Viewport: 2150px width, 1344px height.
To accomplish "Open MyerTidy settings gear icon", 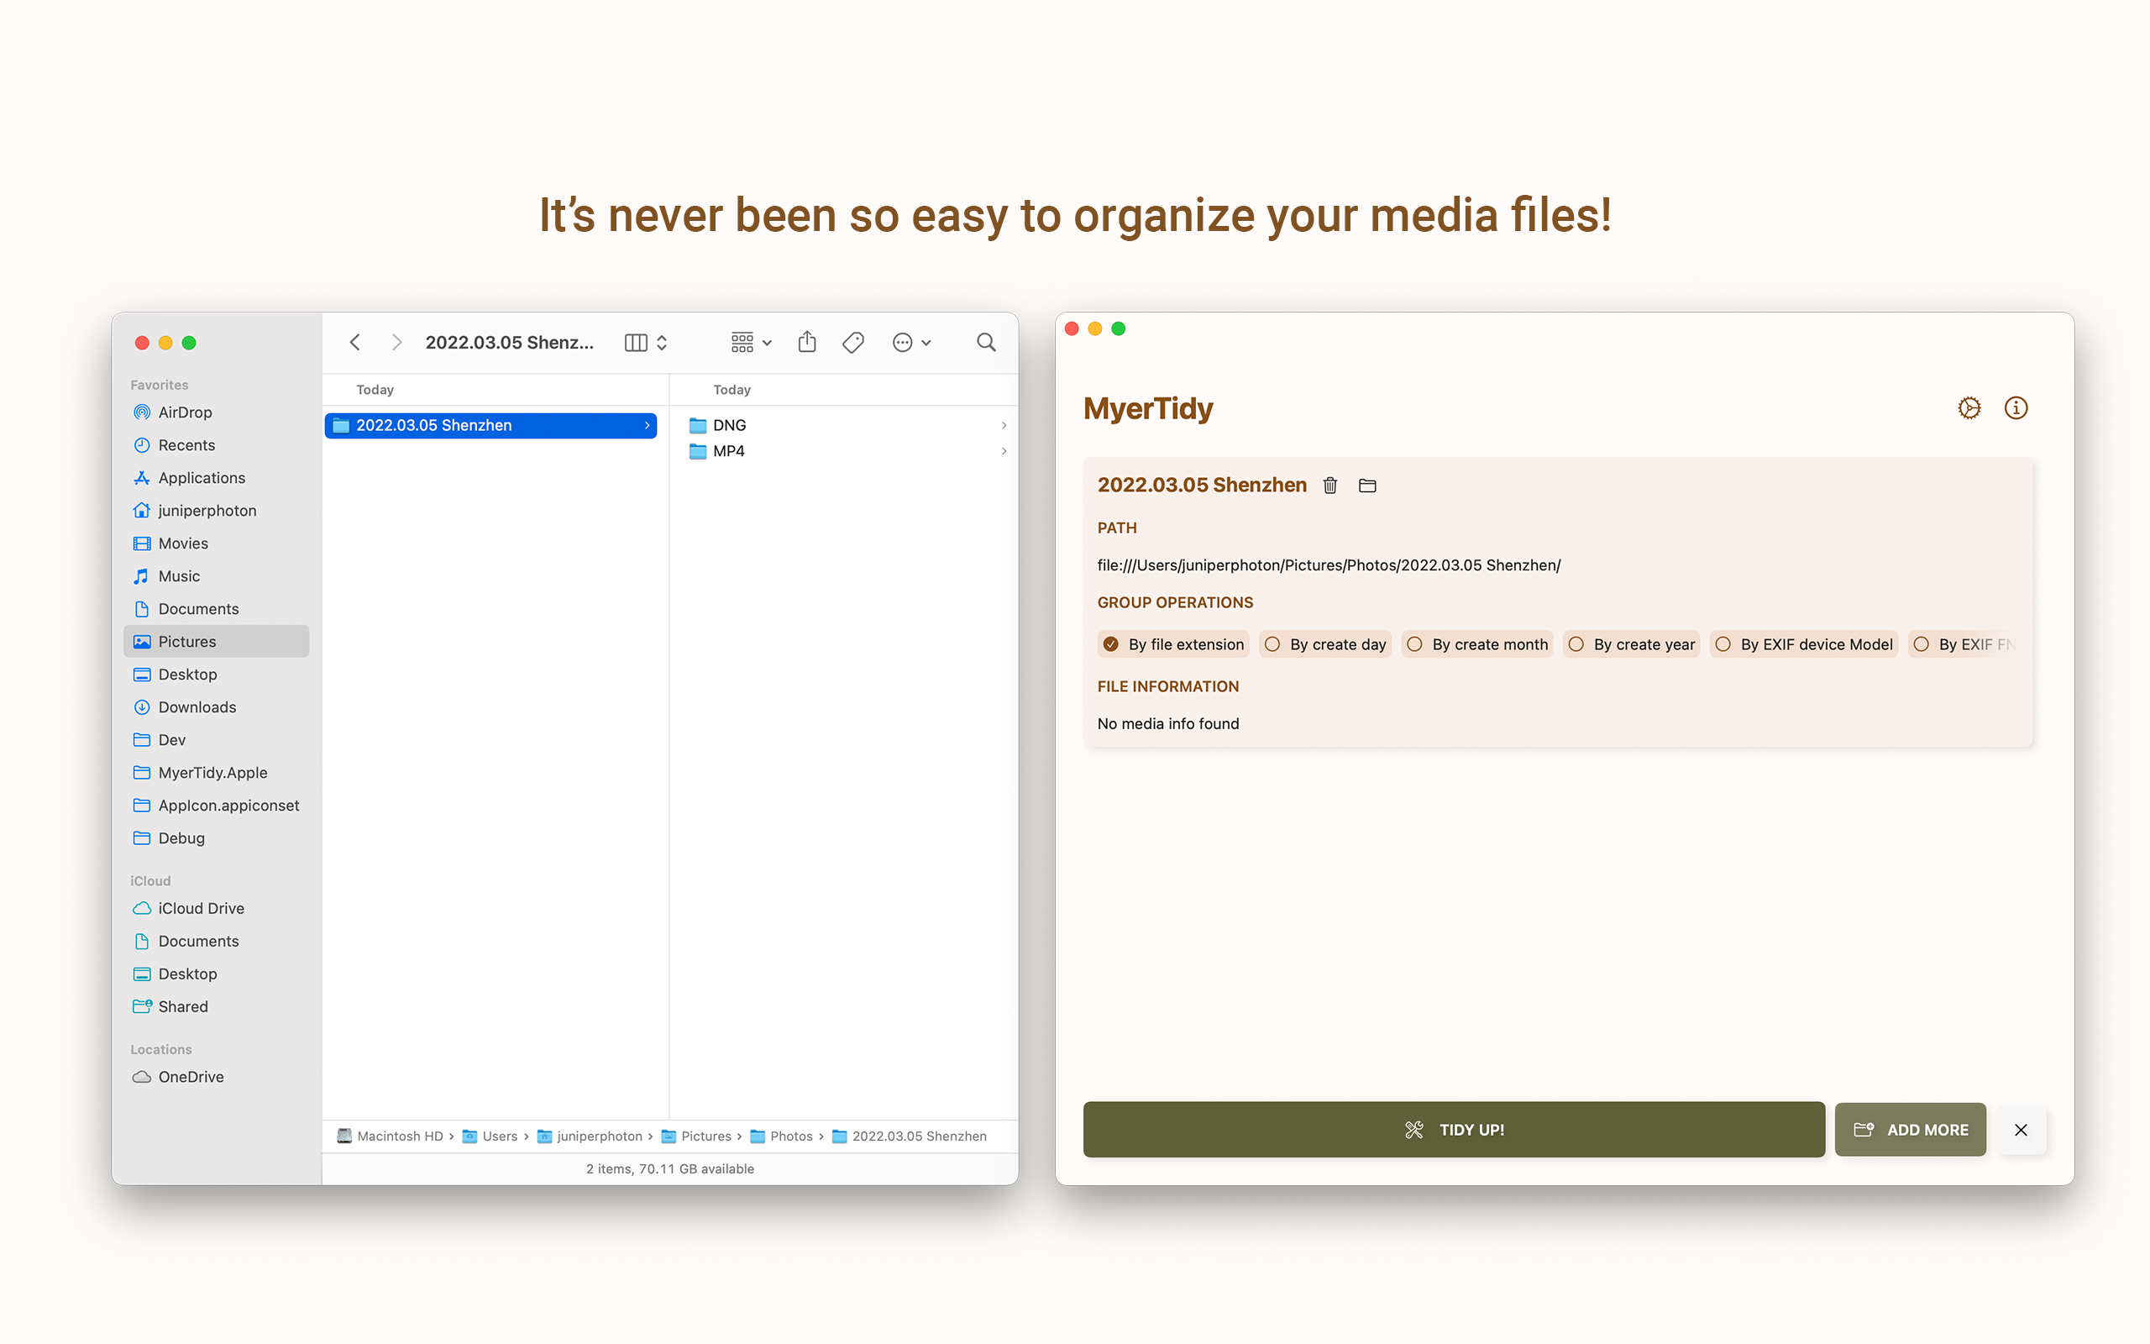I will click(x=1969, y=408).
